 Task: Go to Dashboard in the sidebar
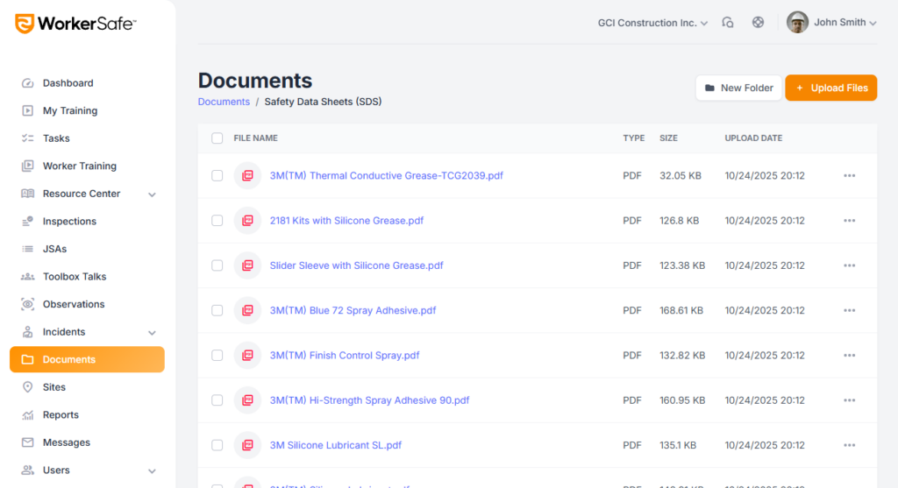pyautogui.click(x=87, y=83)
